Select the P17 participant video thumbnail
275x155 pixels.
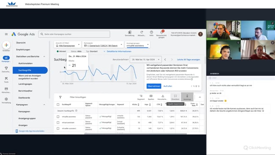click(x=258, y=30)
